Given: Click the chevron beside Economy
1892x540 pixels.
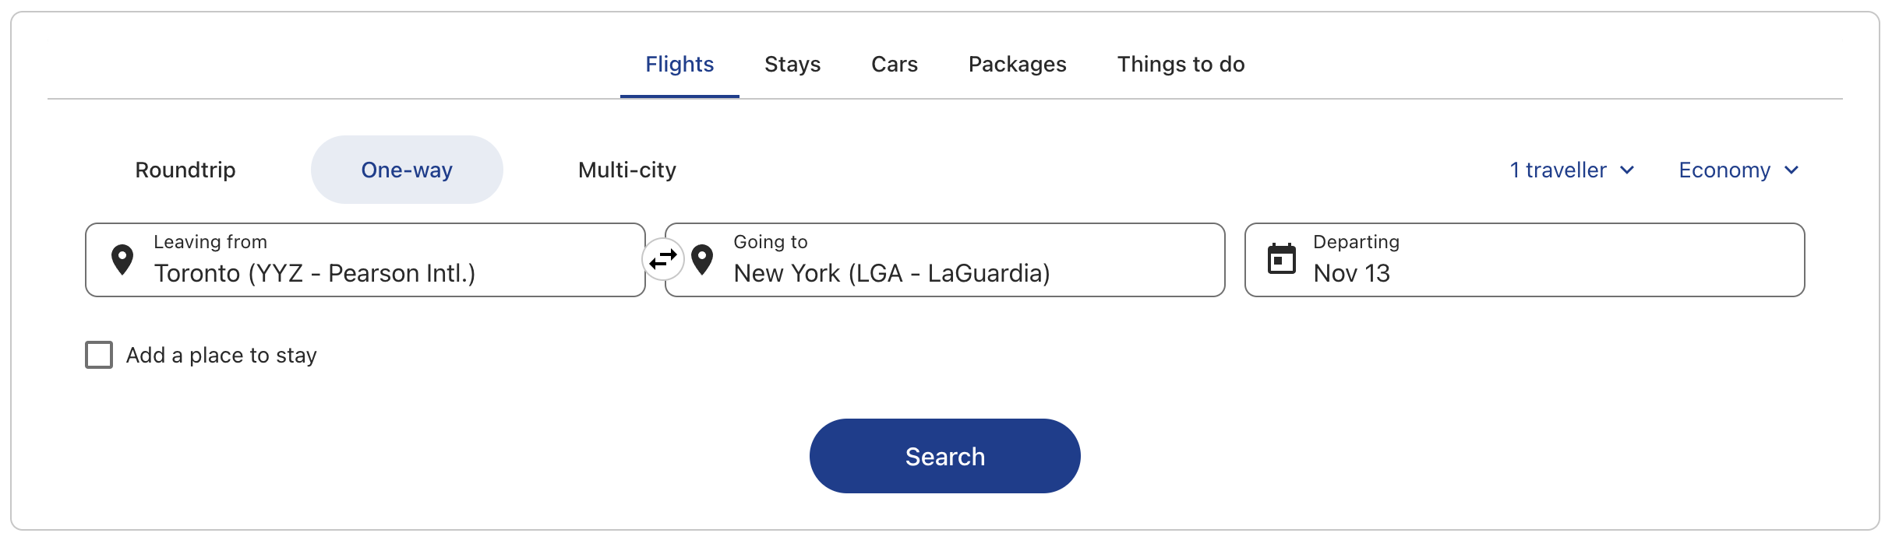Looking at the screenshot, I should tap(1791, 170).
